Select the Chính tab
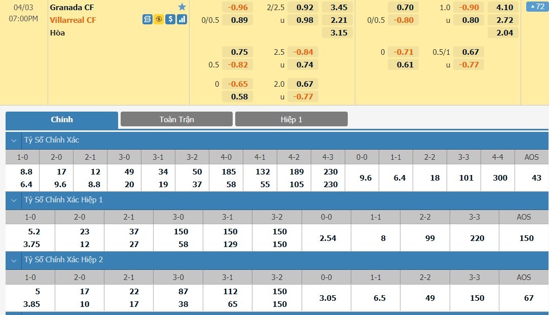 click(x=62, y=120)
